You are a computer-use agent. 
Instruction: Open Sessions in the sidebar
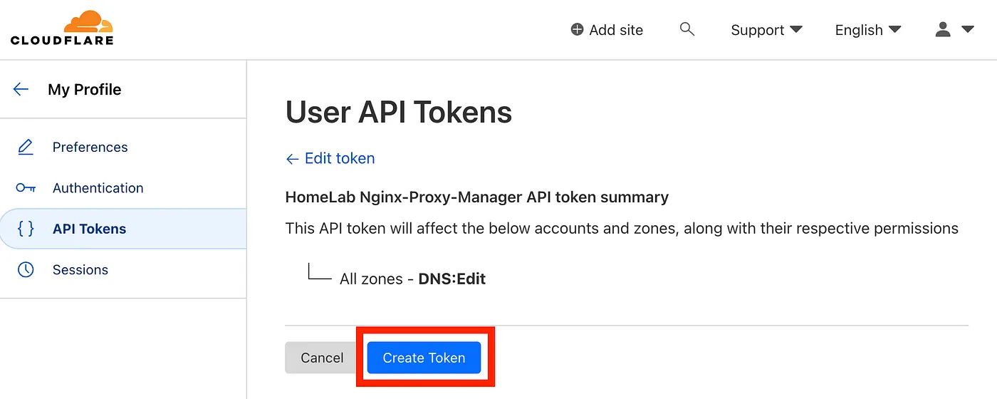click(x=80, y=269)
